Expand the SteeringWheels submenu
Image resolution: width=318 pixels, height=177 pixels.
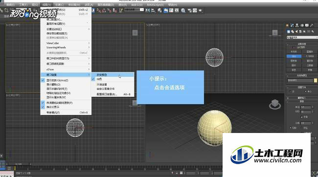66,47
